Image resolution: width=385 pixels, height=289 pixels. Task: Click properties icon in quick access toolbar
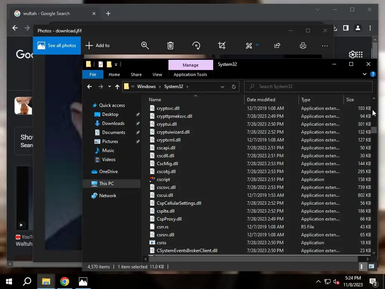pyautogui.click(x=101, y=64)
